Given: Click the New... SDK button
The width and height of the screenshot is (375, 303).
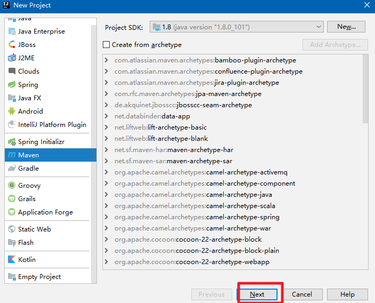Looking at the screenshot, I should (346, 27).
